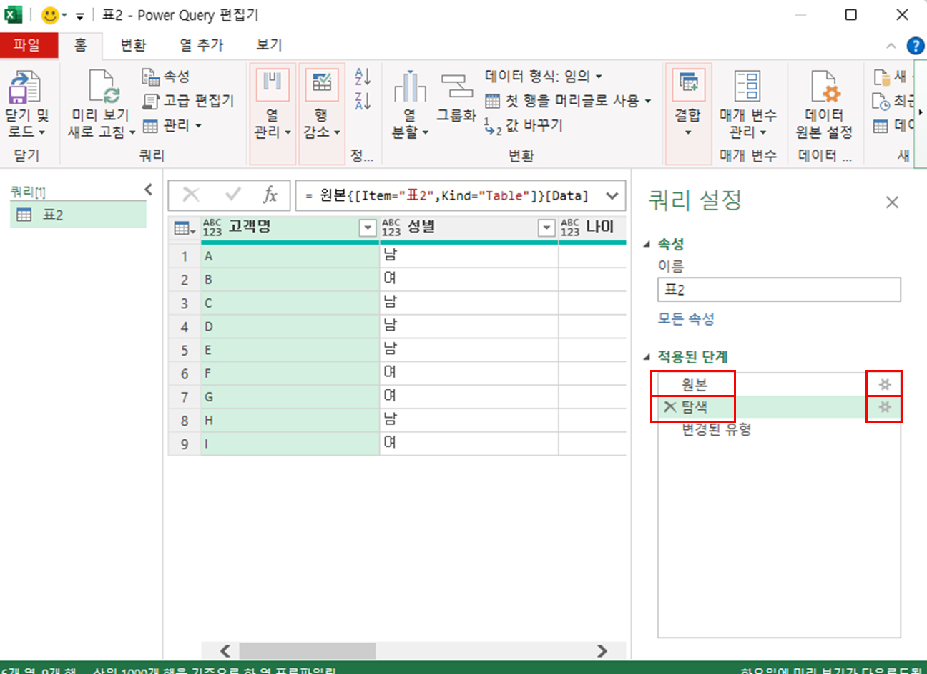Viewport: 927px width, 674px height.
Task: Click the horizontal scrollbar thumb
Action: [x=307, y=650]
